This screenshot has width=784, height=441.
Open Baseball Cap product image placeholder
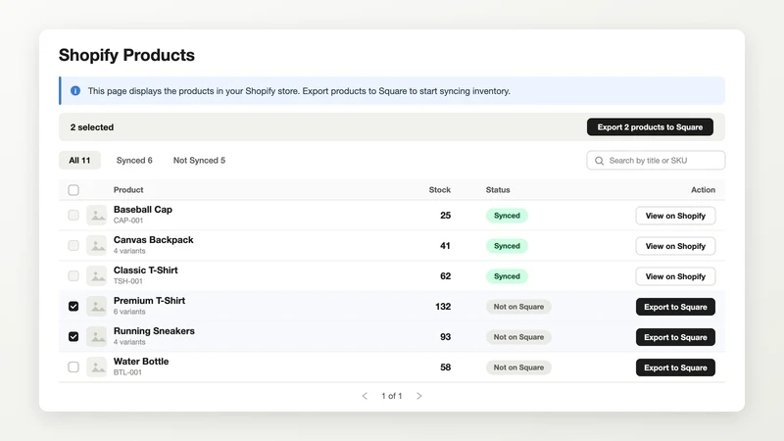(96, 216)
